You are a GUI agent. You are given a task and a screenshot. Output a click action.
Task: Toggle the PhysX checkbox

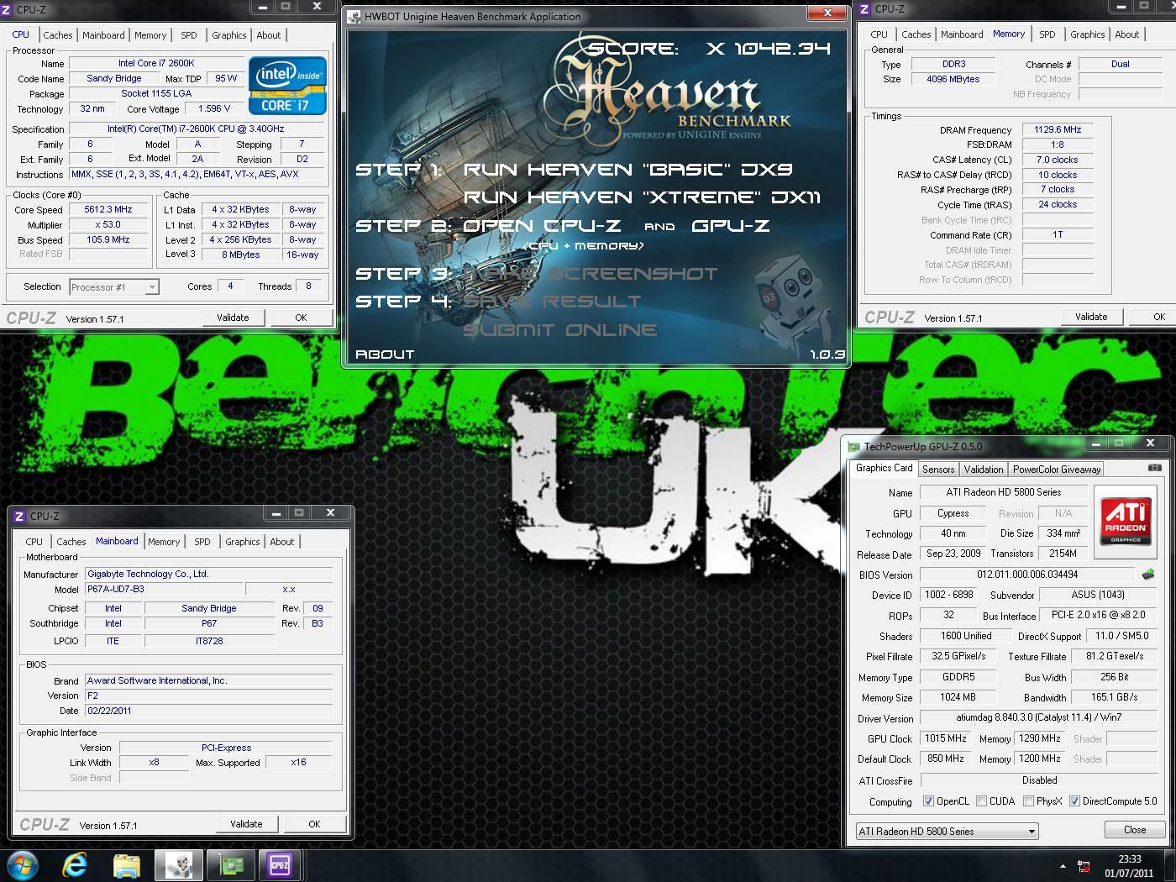(1028, 801)
